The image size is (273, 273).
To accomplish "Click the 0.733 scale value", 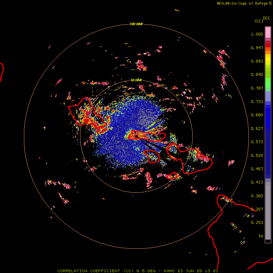I will pos(257,102).
